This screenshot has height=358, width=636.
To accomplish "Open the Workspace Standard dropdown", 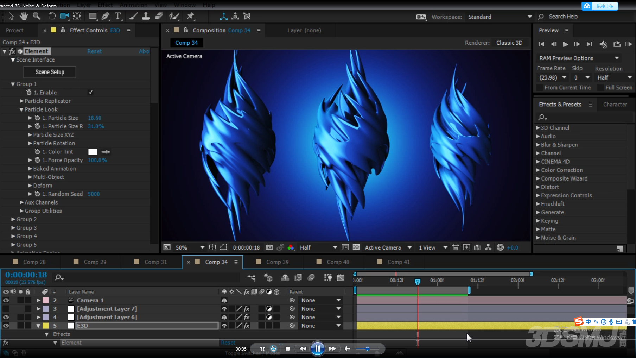I will click(500, 17).
